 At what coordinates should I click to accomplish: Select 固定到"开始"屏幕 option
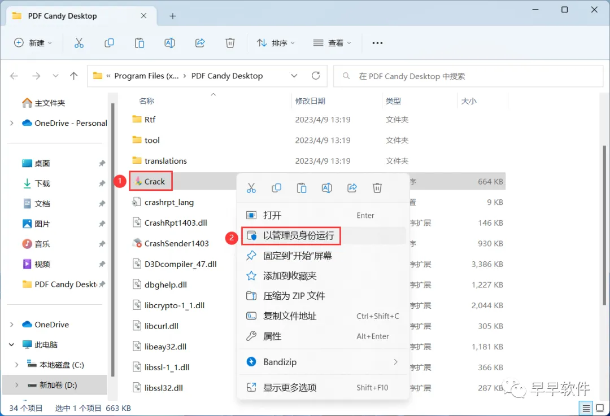323,256
